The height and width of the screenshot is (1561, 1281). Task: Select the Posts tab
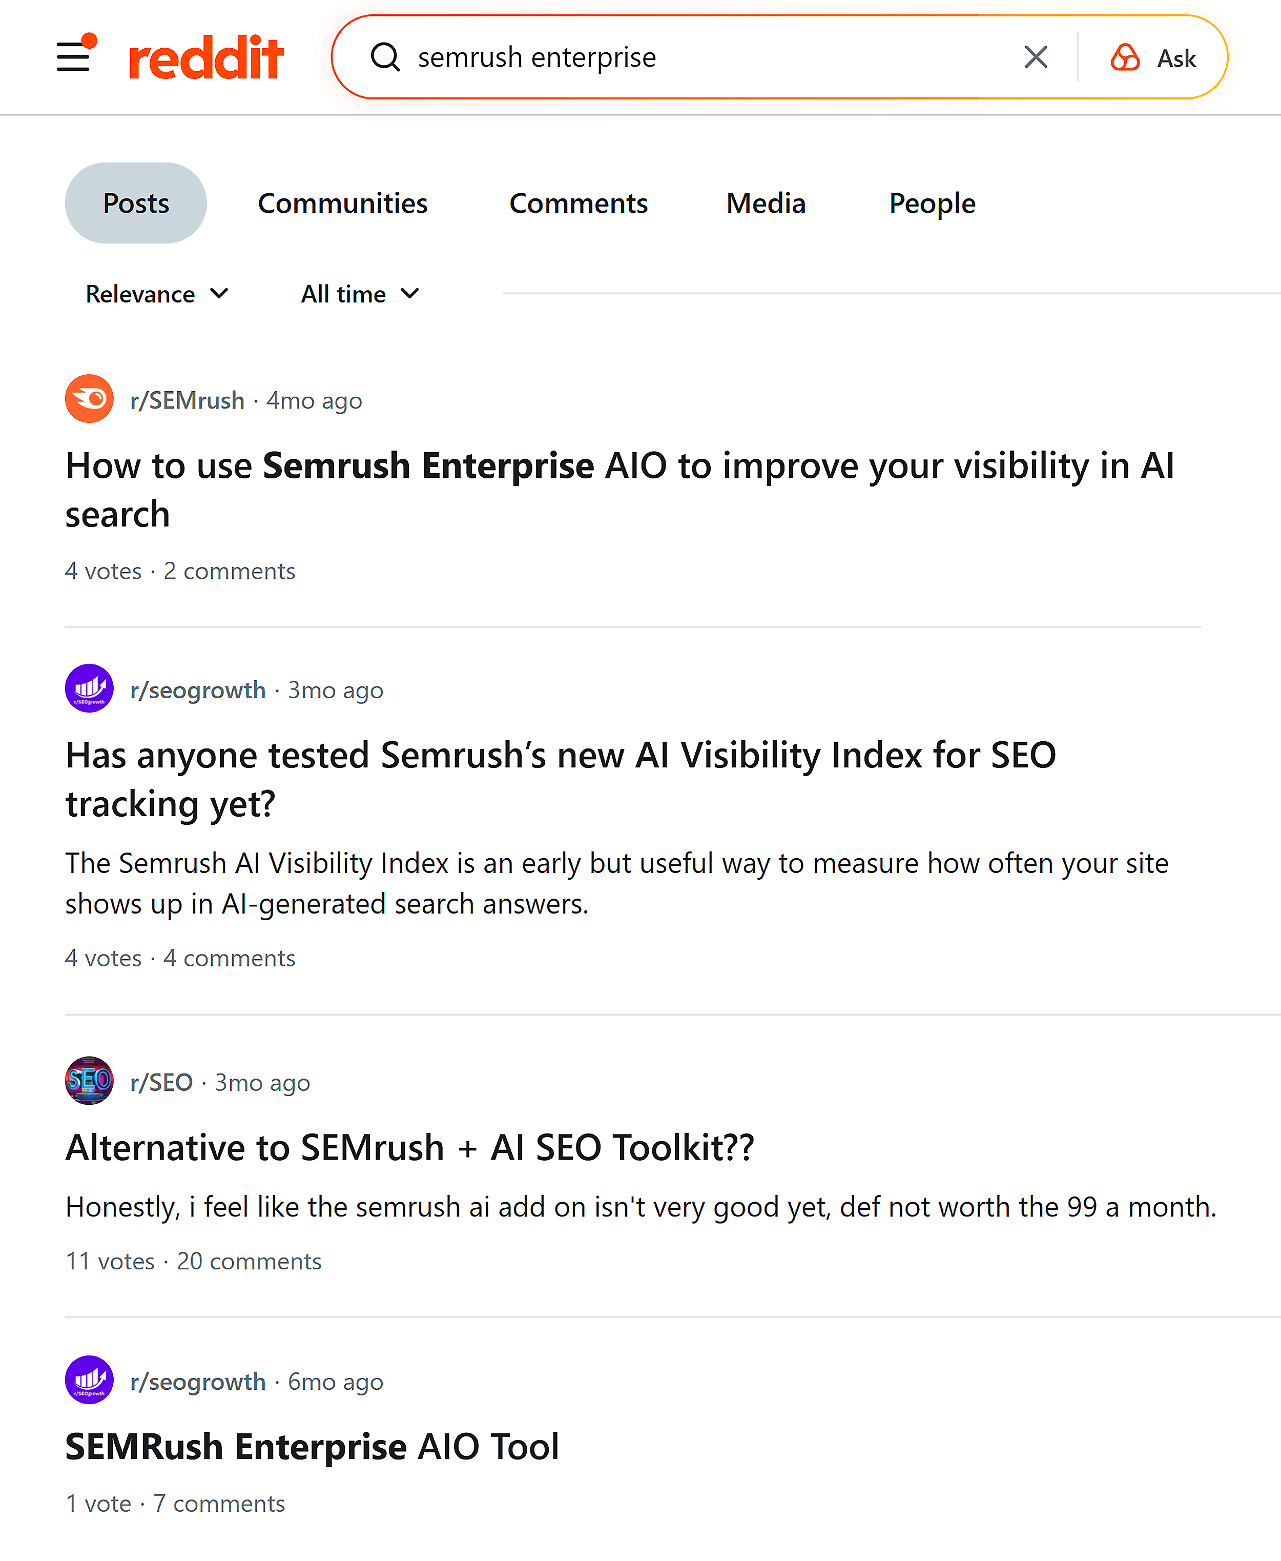[x=136, y=204]
